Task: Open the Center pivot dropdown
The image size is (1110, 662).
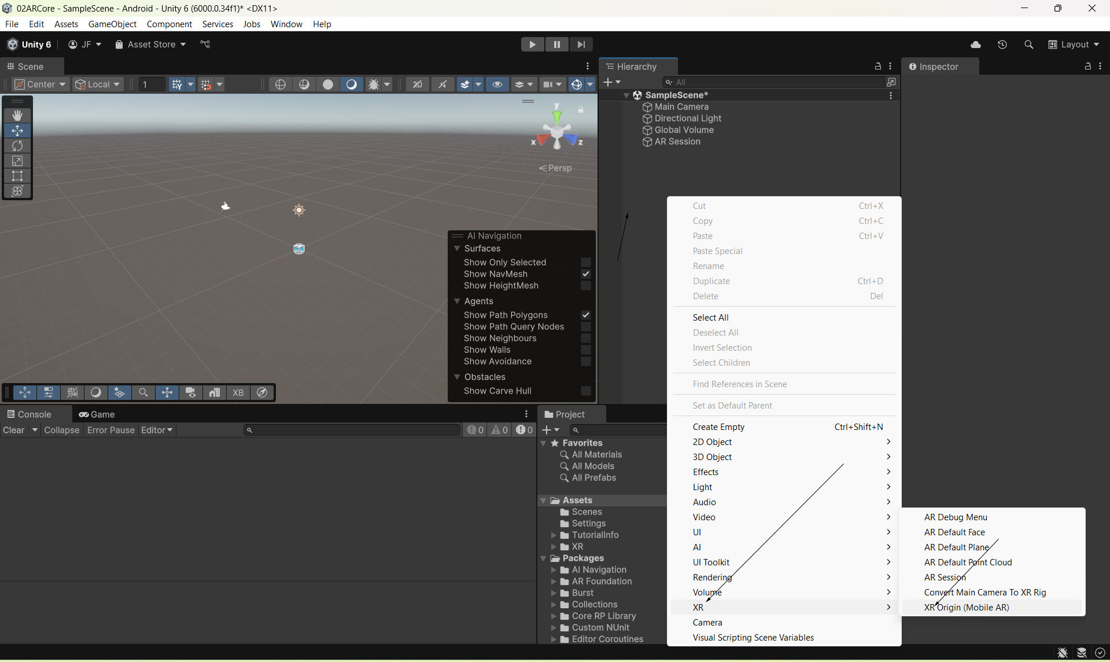Action: [x=40, y=84]
